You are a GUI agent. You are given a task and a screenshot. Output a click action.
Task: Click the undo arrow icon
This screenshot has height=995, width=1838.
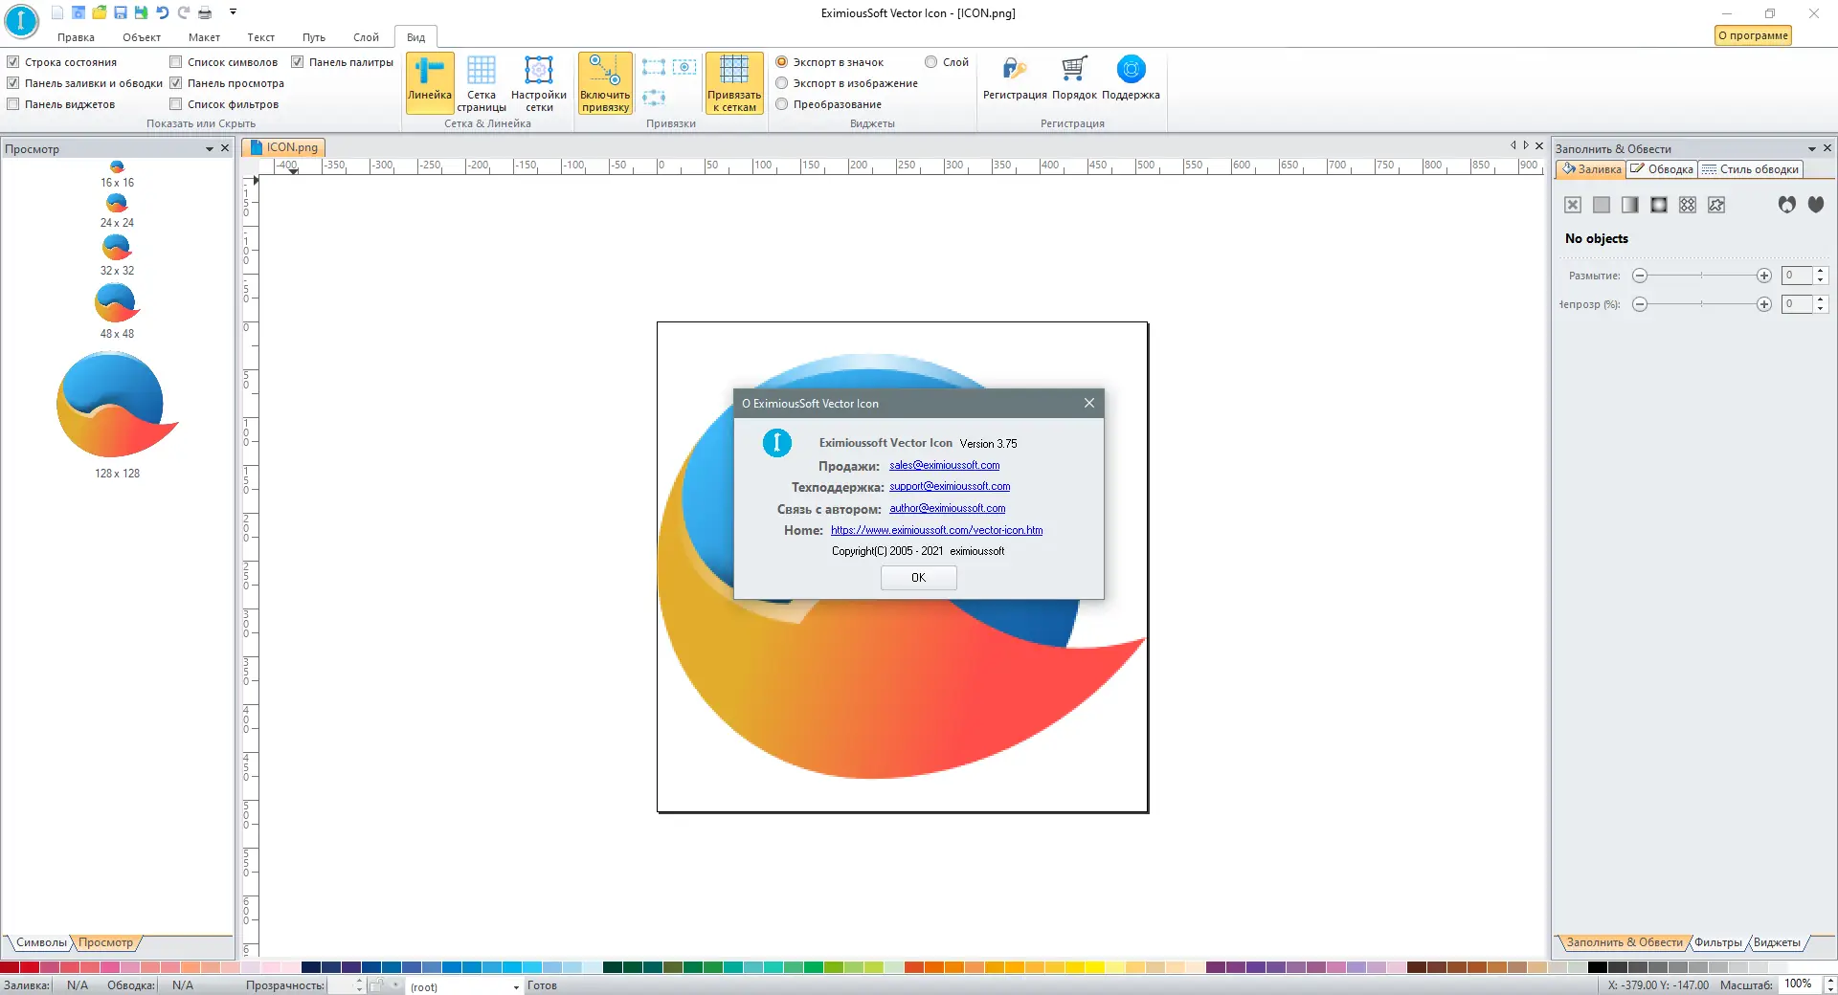163,12
